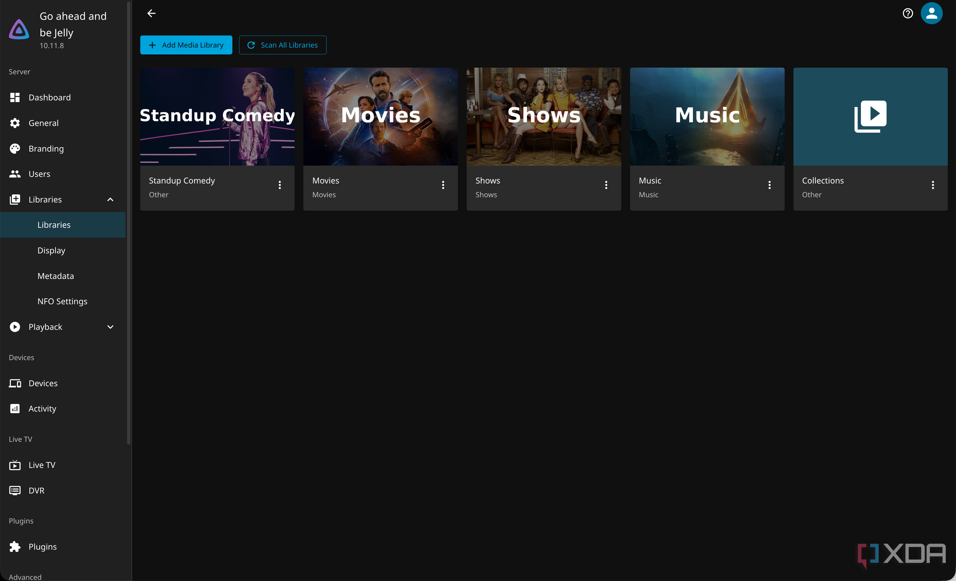Image resolution: width=956 pixels, height=581 pixels.
Task: Click the Standup Comedy thumbnail
Action: tap(217, 116)
